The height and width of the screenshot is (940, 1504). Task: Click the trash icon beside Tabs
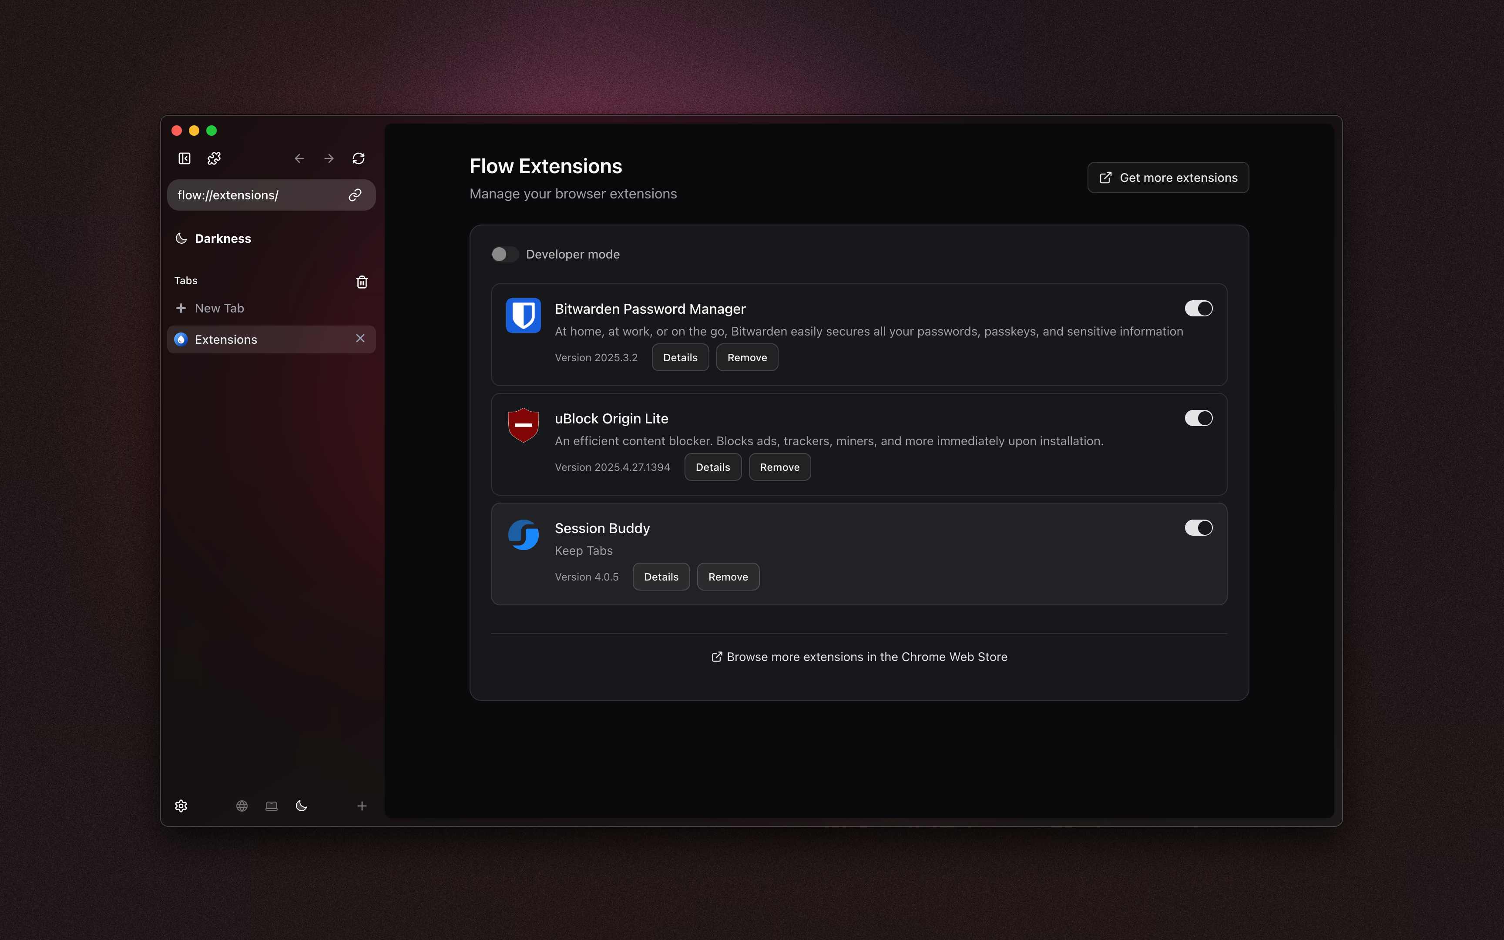point(362,282)
